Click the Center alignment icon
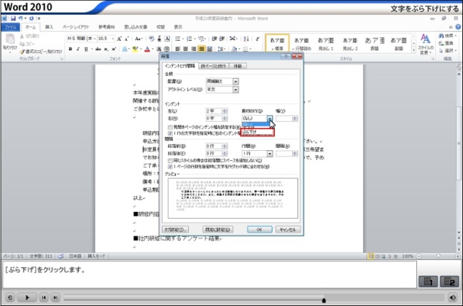 [186, 49]
